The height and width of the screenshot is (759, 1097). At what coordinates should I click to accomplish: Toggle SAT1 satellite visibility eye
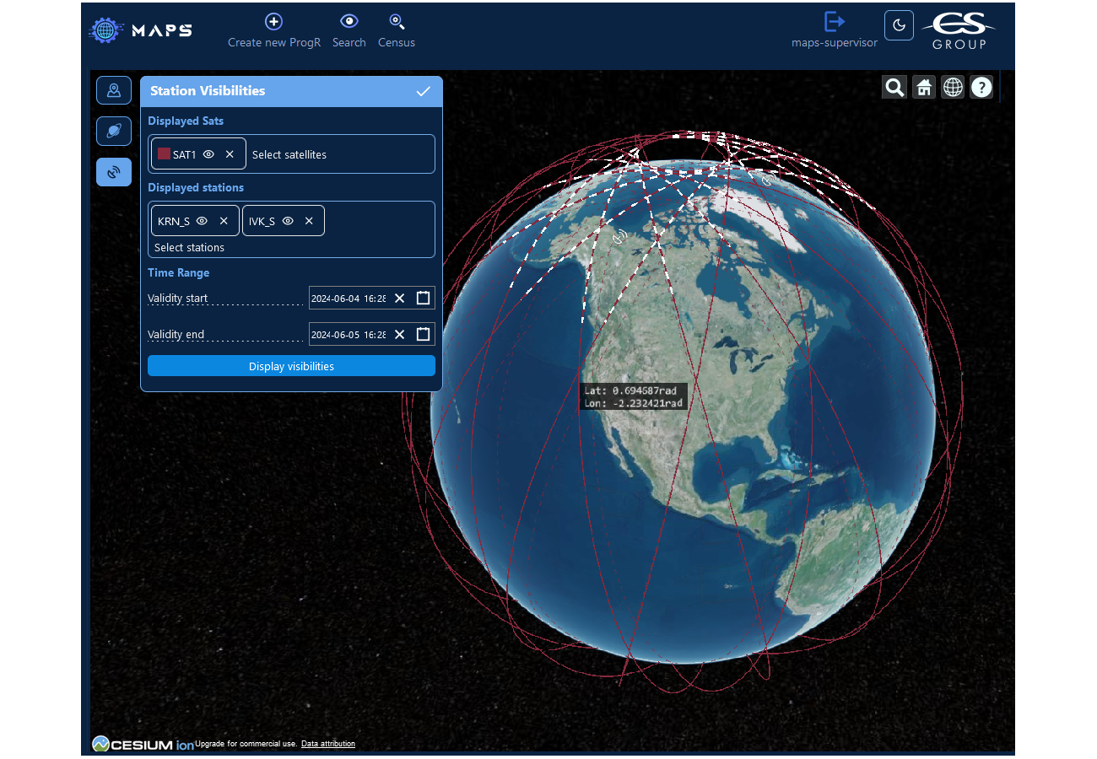(208, 154)
